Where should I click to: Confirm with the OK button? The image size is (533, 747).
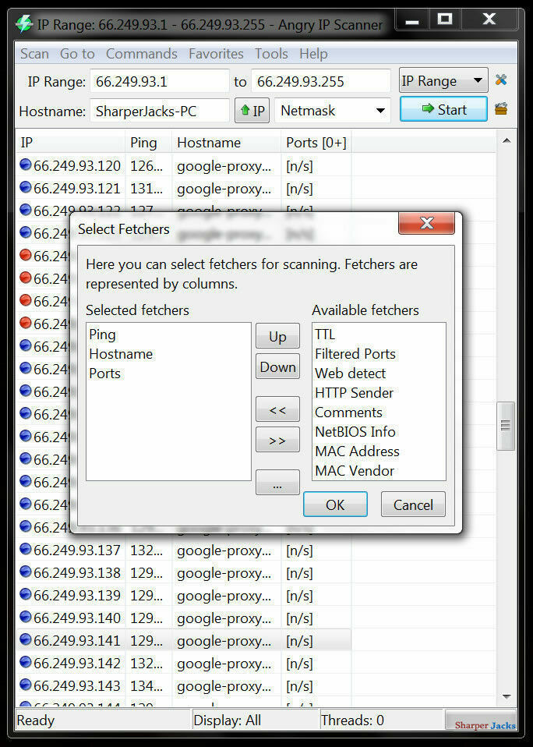point(335,504)
